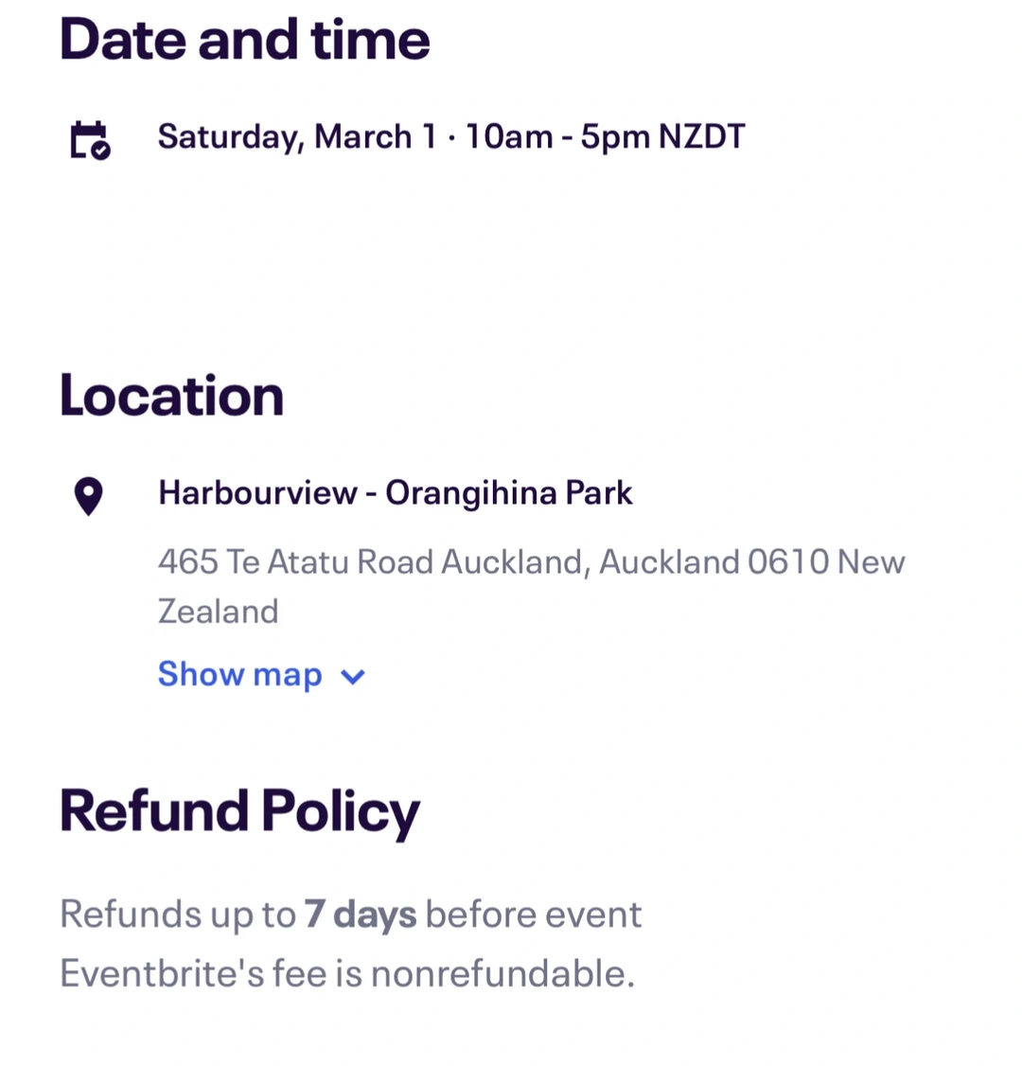The height and width of the screenshot is (1066, 1022).
Task: Click the bold 7 days text
Action: click(x=360, y=915)
